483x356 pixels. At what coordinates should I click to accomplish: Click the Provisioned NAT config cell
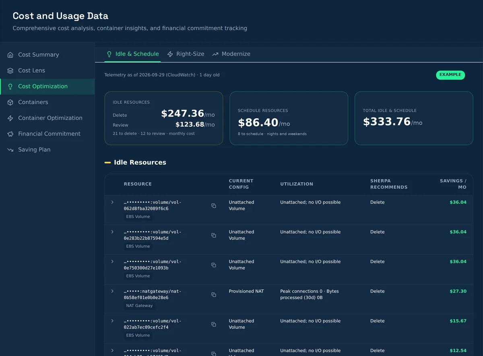click(246, 291)
